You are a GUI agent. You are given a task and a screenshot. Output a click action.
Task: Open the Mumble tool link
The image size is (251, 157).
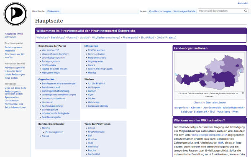pos(92,139)
